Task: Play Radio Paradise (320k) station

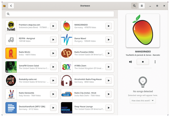Action: pyautogui.click(x=109, y=53)
